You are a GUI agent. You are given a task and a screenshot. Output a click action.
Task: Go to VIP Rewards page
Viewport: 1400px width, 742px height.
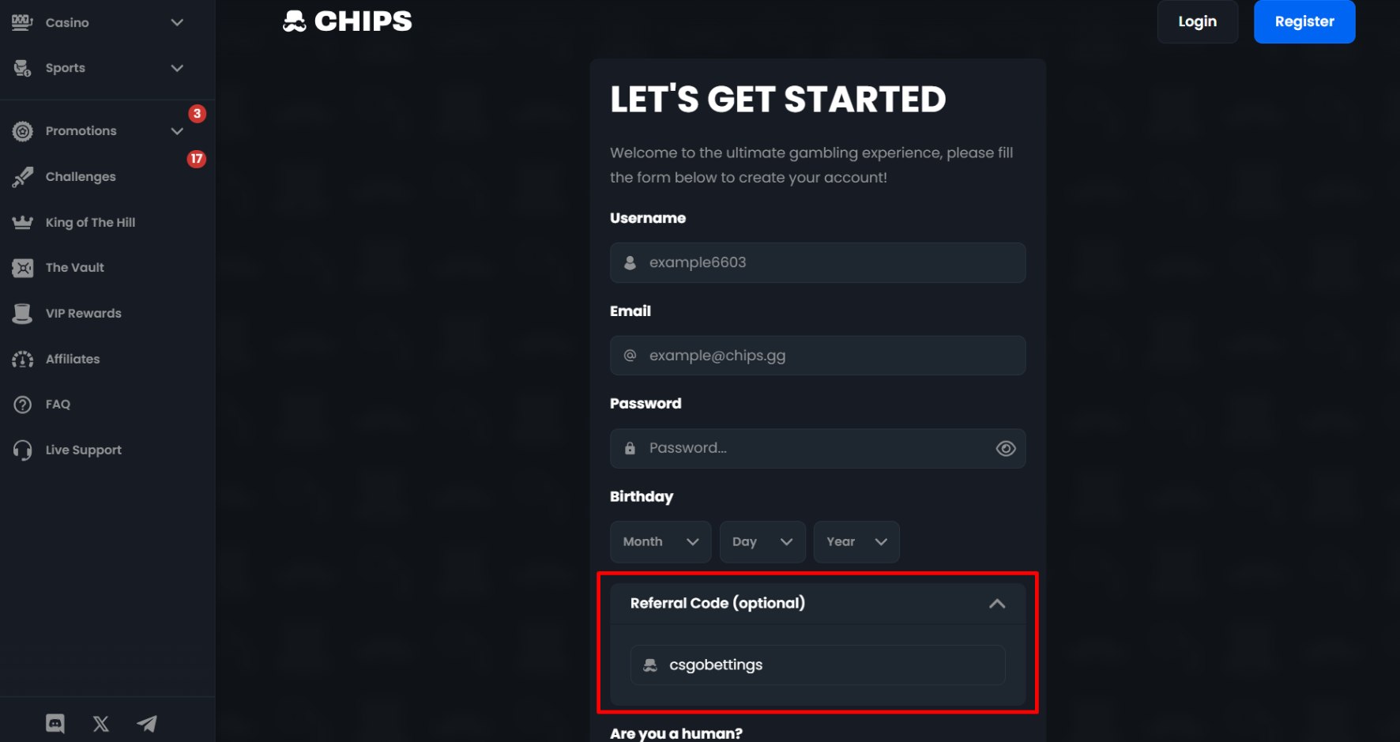[x=84, y=314]
